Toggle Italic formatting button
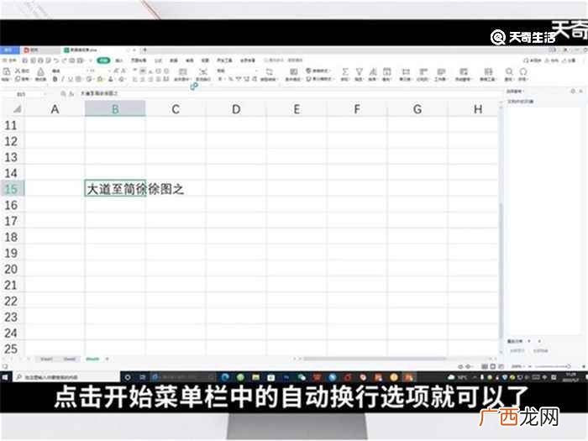The image size is (588, 441). (63, 79)
